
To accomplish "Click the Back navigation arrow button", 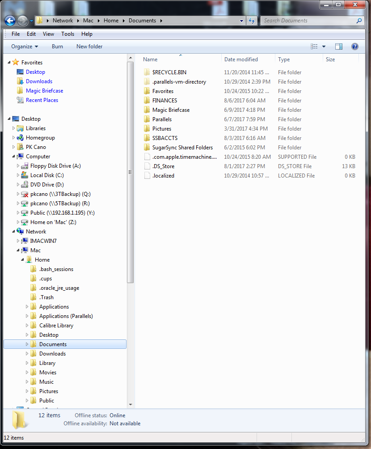I will pos(10,21).
